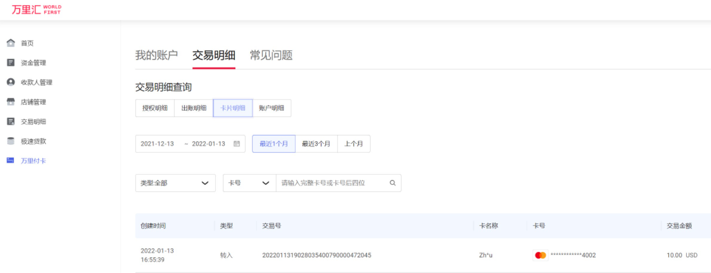
Task: Click the end date 2022-01-13
Action: coord(208,144)
